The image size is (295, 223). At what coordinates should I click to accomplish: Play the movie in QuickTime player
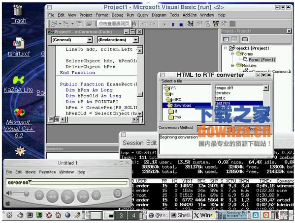pos(67,196)
